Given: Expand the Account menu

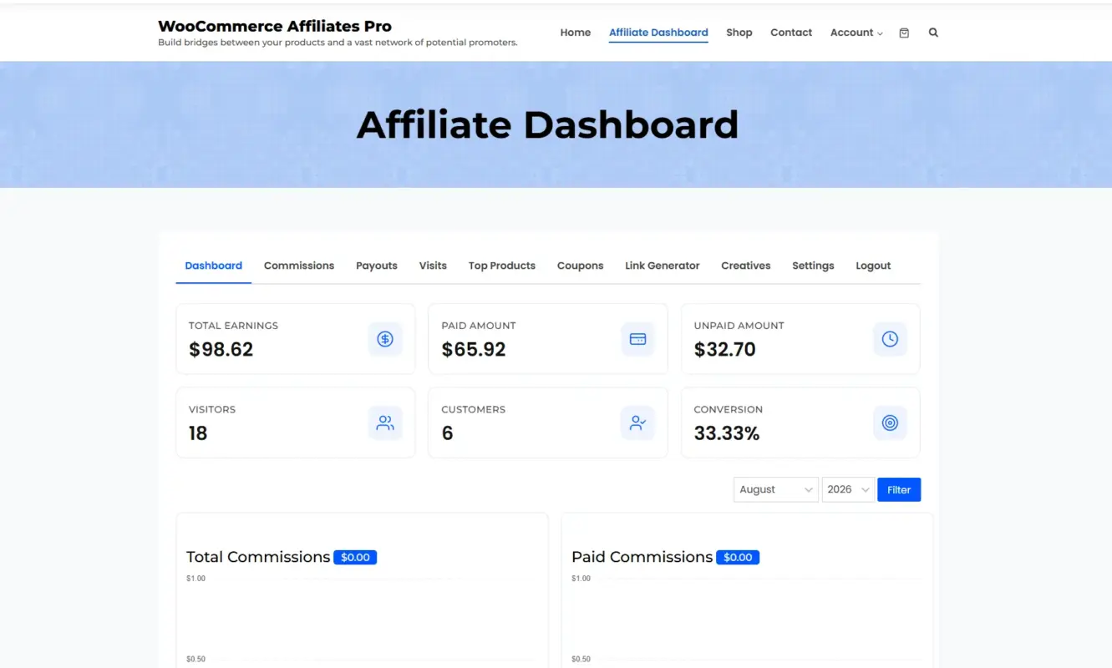Looking at the screenshot, I should (856, 33).
